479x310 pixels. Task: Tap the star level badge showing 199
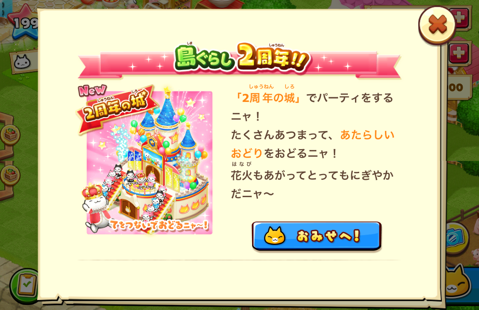(x=24, y=23)
